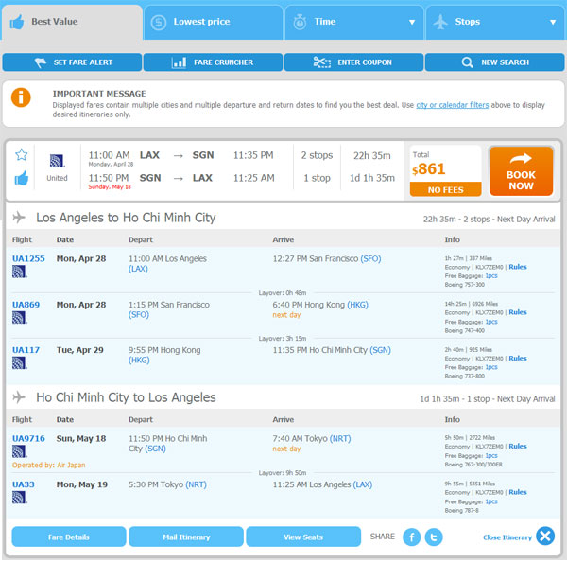Click United logo under UA869

tap(20, 318)
